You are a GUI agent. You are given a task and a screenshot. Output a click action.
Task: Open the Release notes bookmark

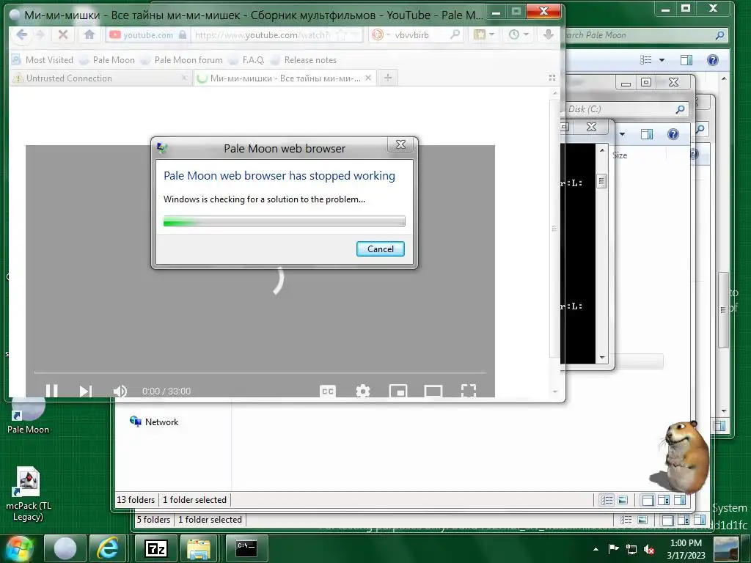(x=304, y=60)
